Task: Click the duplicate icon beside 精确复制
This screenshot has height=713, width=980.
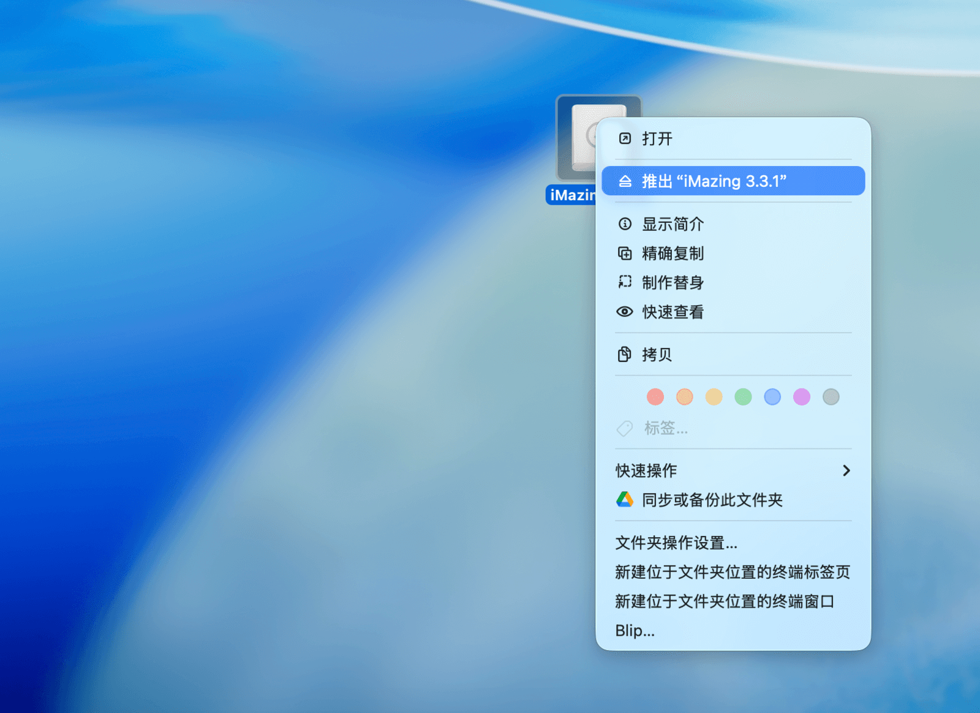Action: pos(625,254)
